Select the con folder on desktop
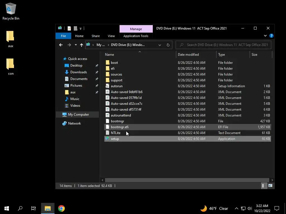The width and height of the screenshot is (286, 214). [10, 67]
